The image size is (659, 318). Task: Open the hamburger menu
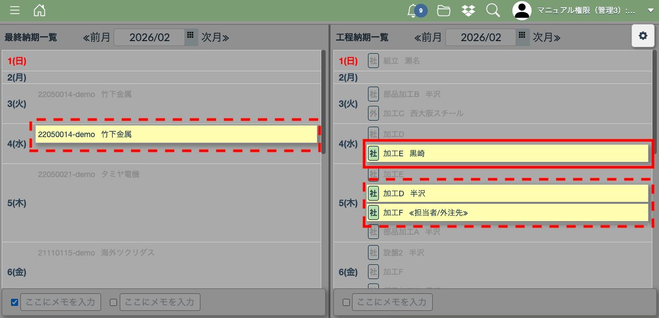15,10
